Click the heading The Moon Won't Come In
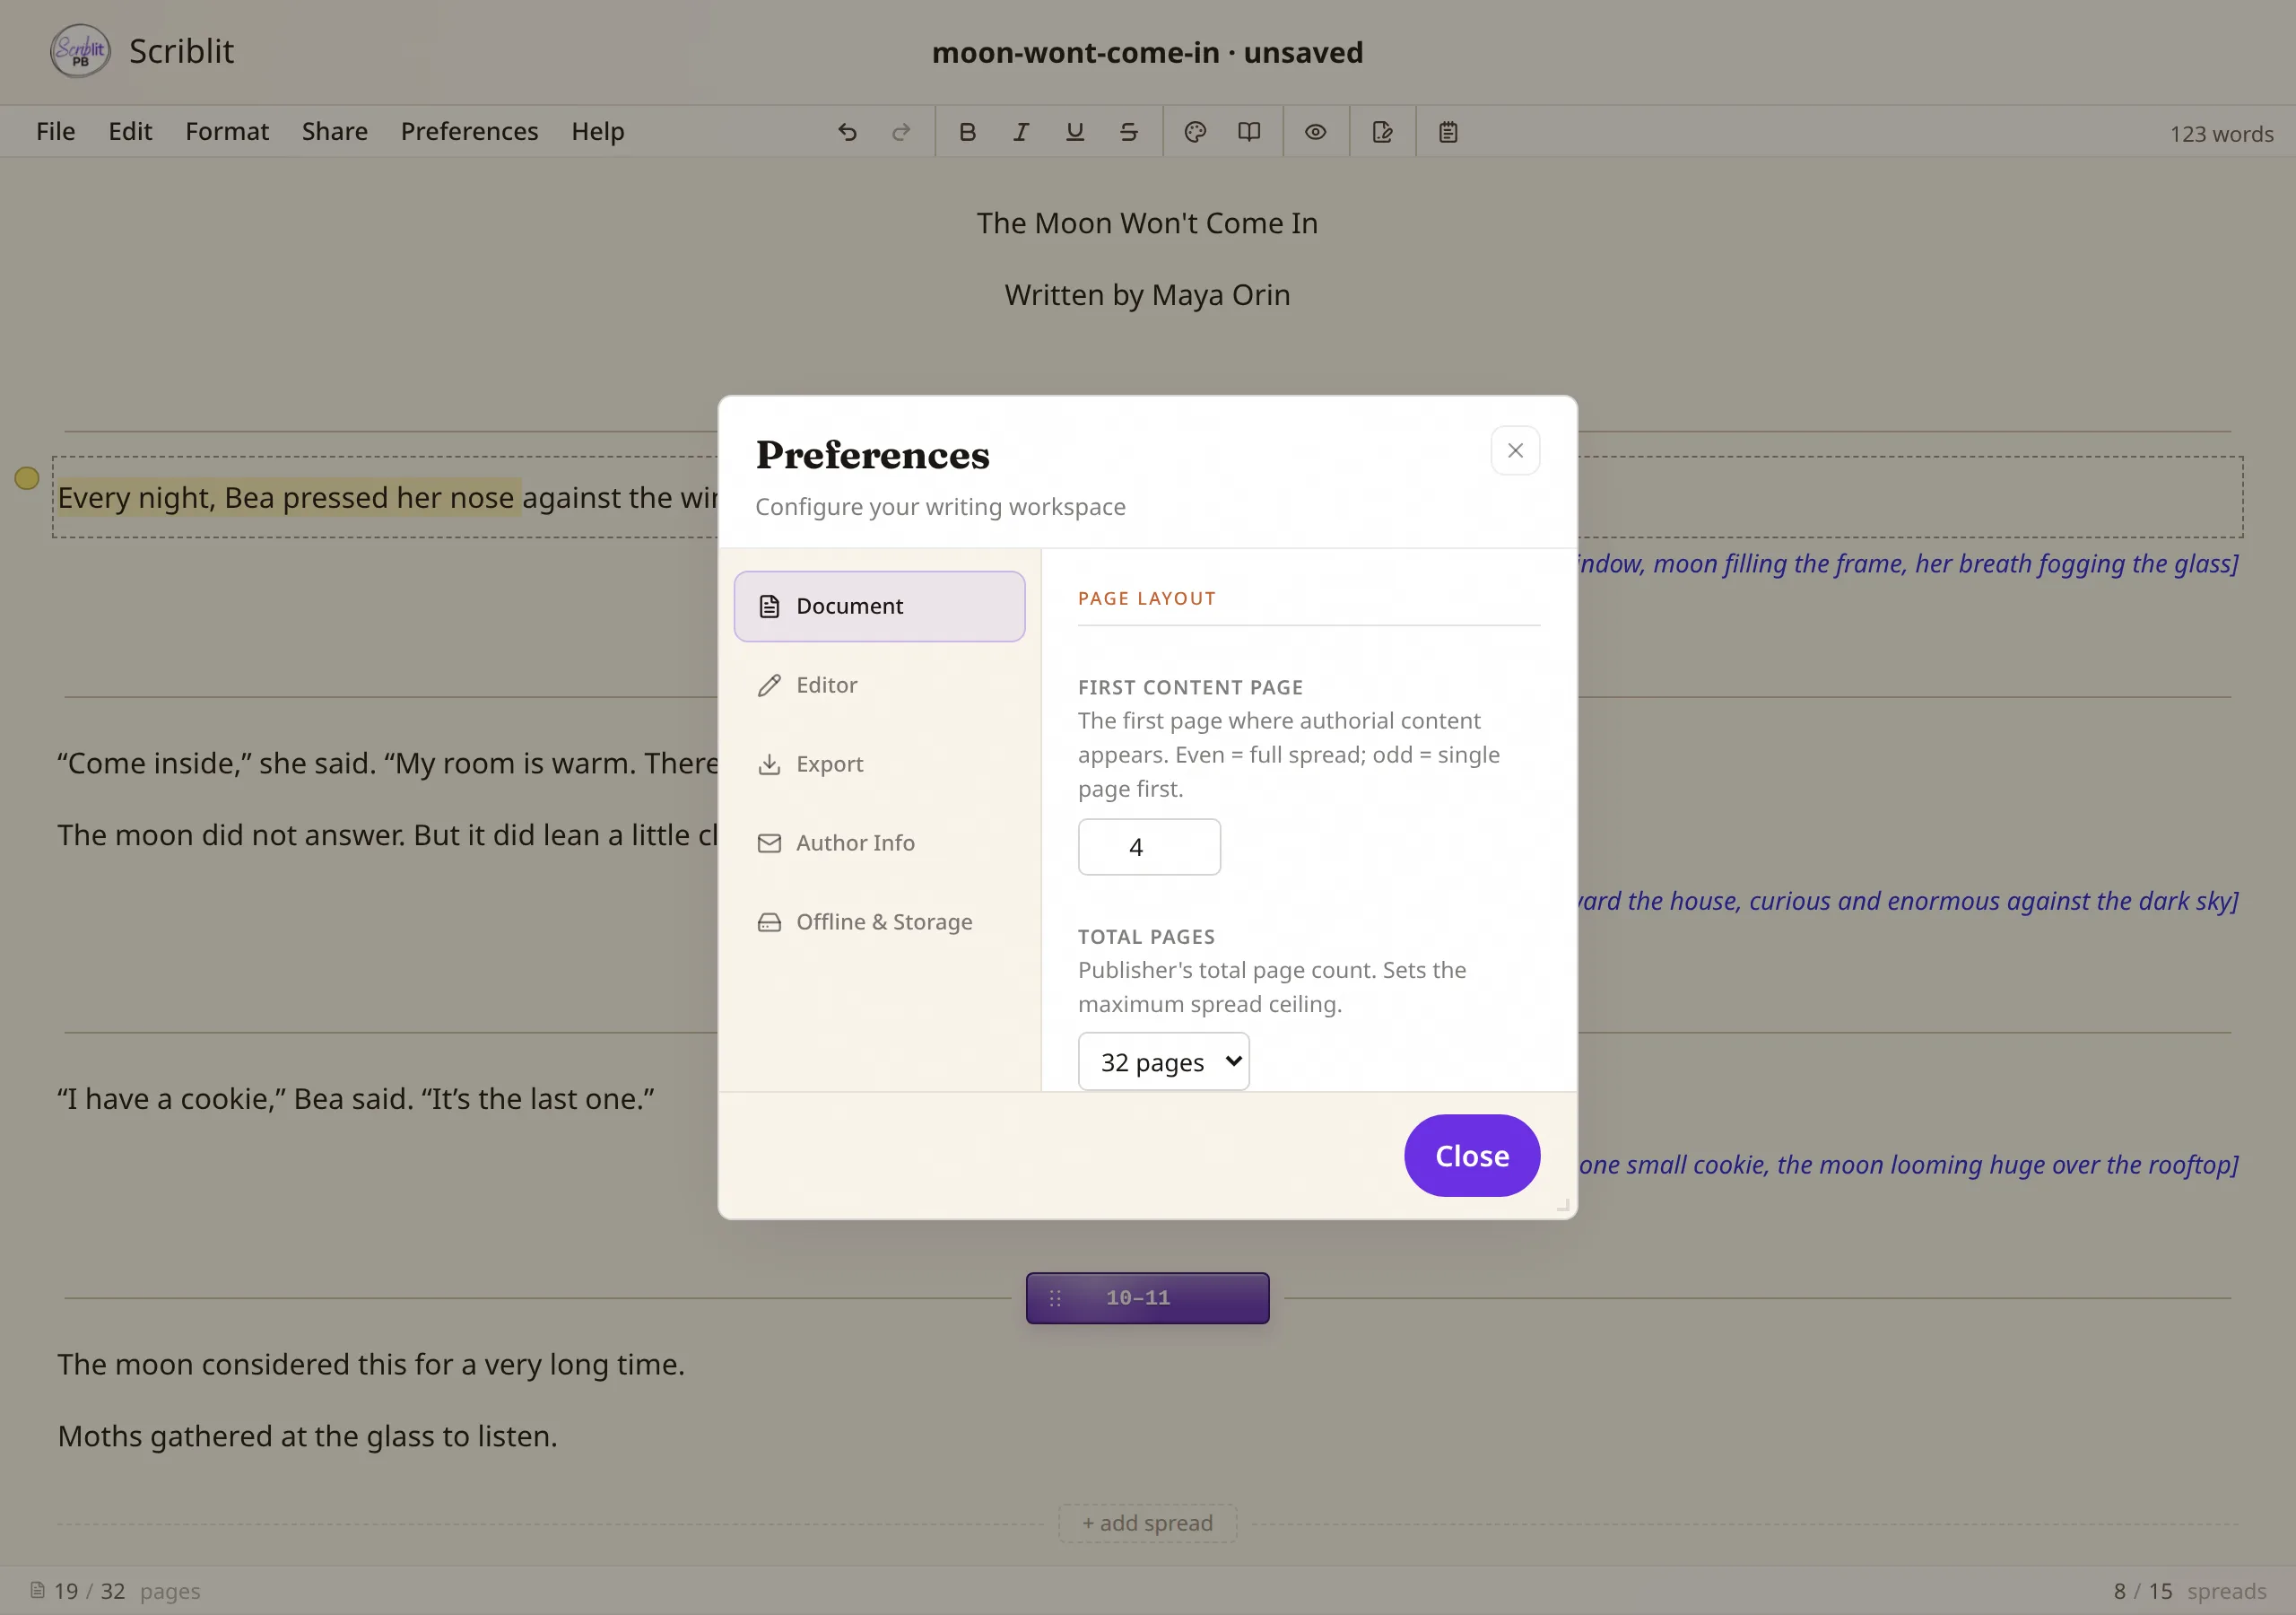The height and width of the screenshot is (1615, 2296). tap(1147, 223)
